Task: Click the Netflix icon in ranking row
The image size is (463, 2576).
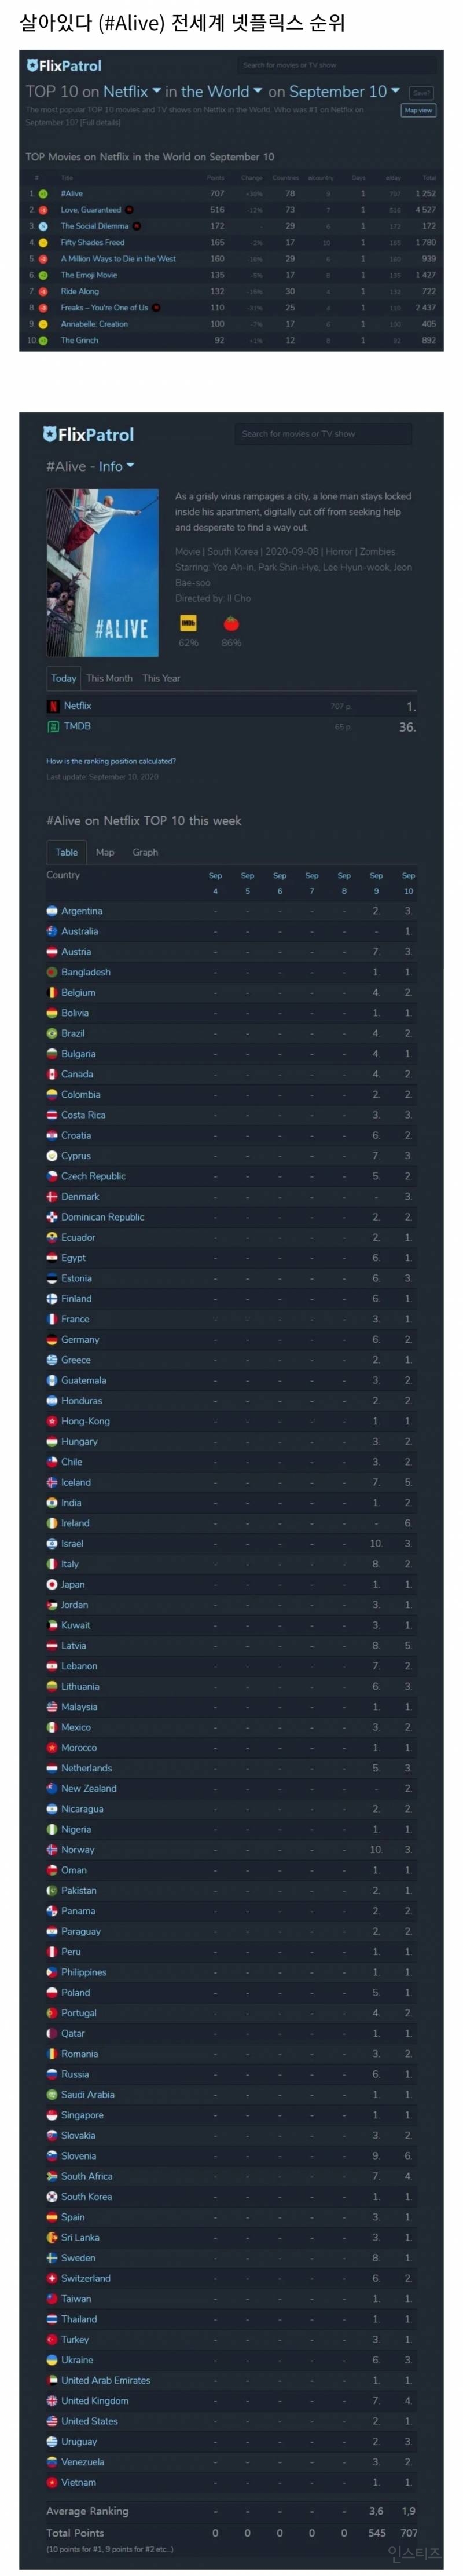Action: 53,706
